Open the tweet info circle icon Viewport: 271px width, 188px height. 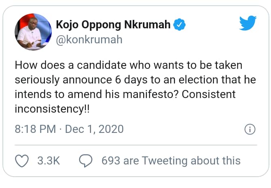coord(250,130)
